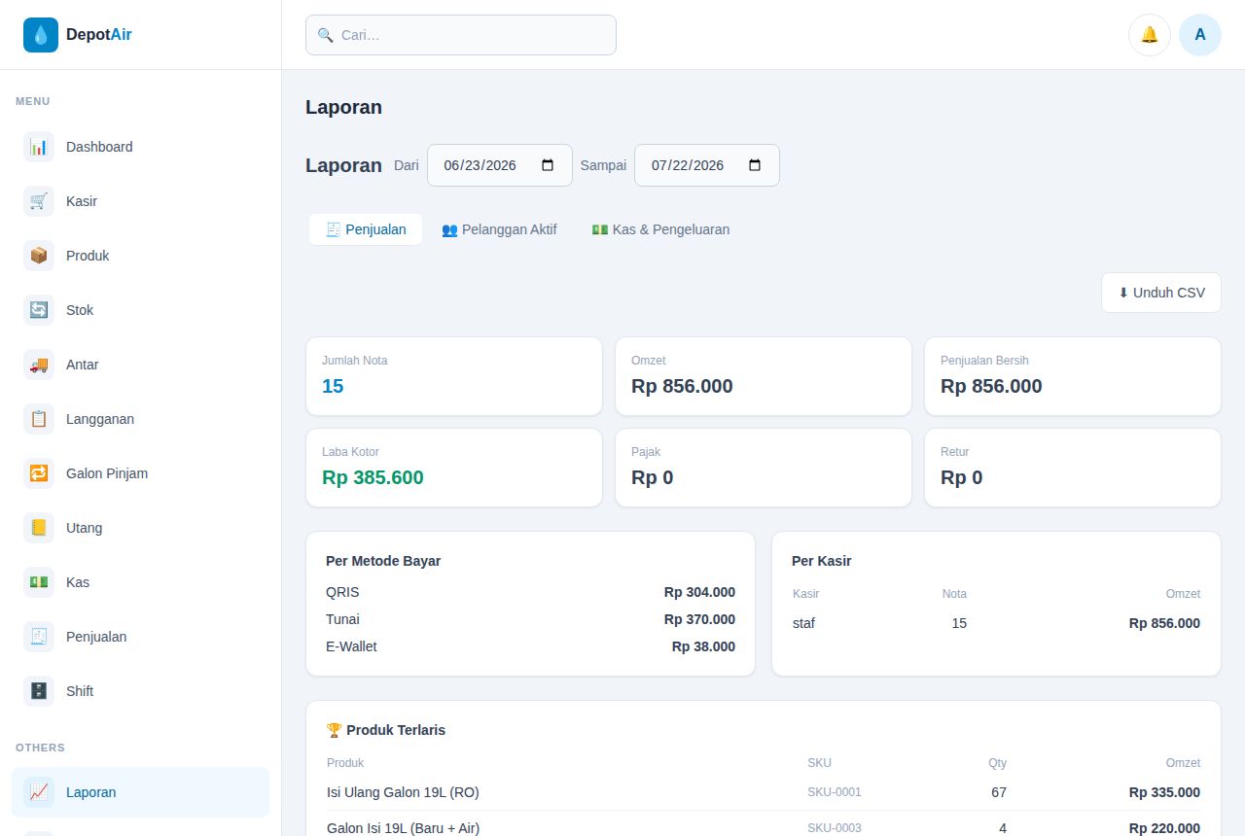Click the Kasir shopping cart icon

coord(39,201)
